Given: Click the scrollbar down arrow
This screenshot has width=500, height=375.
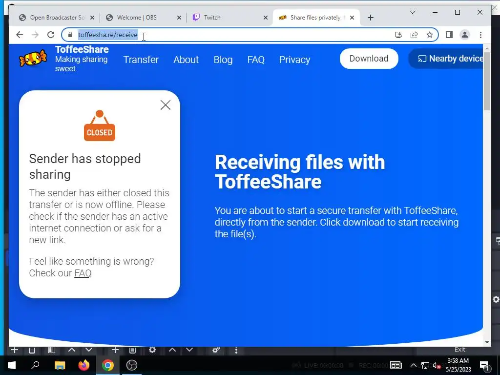Looking at the screenshot, I should [x=487, y=342].
